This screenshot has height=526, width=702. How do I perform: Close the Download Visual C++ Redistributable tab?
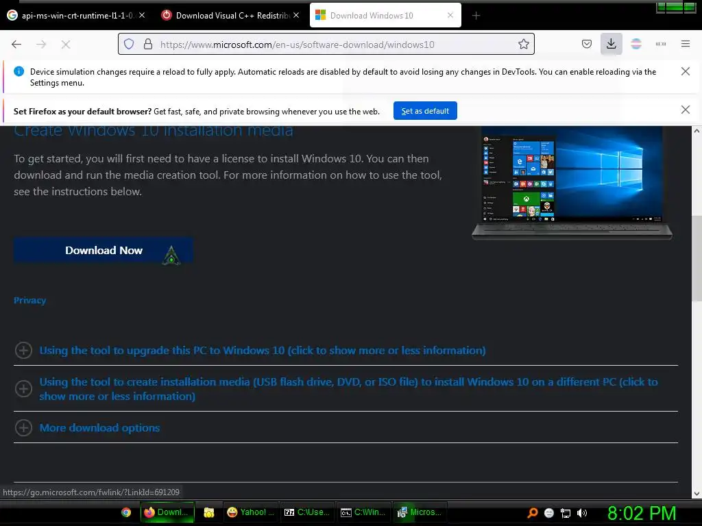[296, 15]
